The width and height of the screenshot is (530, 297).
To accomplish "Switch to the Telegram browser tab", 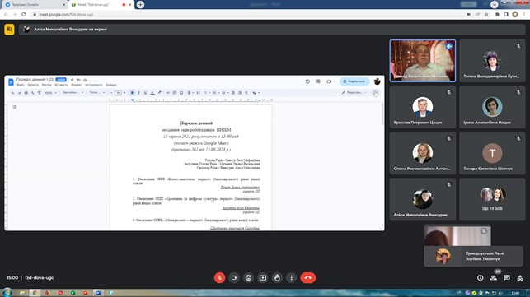I will [34, 5].
